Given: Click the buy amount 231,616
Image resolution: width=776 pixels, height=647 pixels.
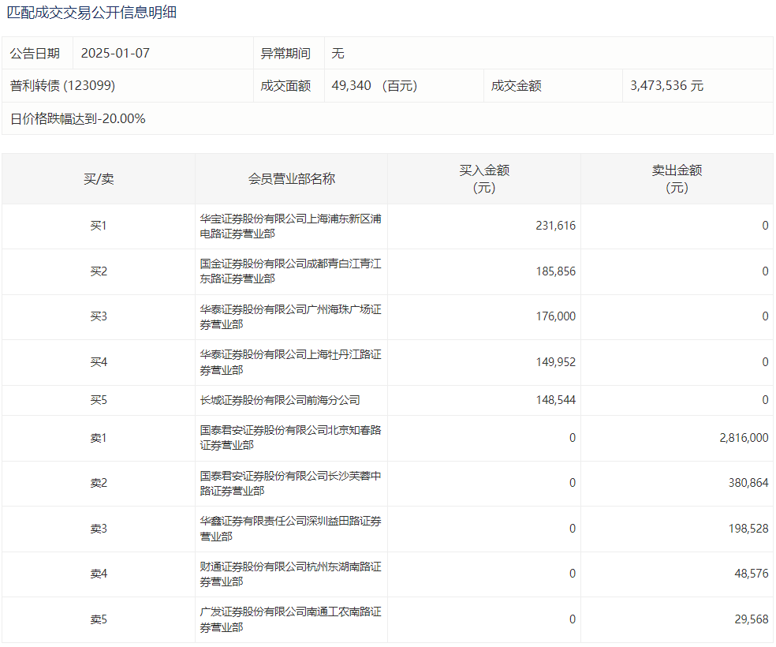Looking at the screenshot, I should click(x=555, y=226).
